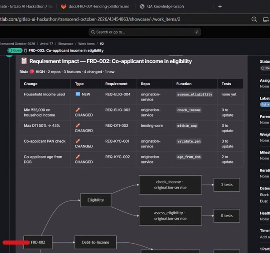
Task: Click the FRD-002 sticky header title
Action: (66, 51)
